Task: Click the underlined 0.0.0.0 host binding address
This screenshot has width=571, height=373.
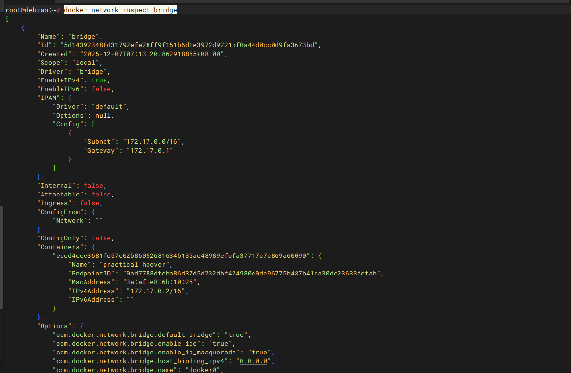Action: [254, 361]
